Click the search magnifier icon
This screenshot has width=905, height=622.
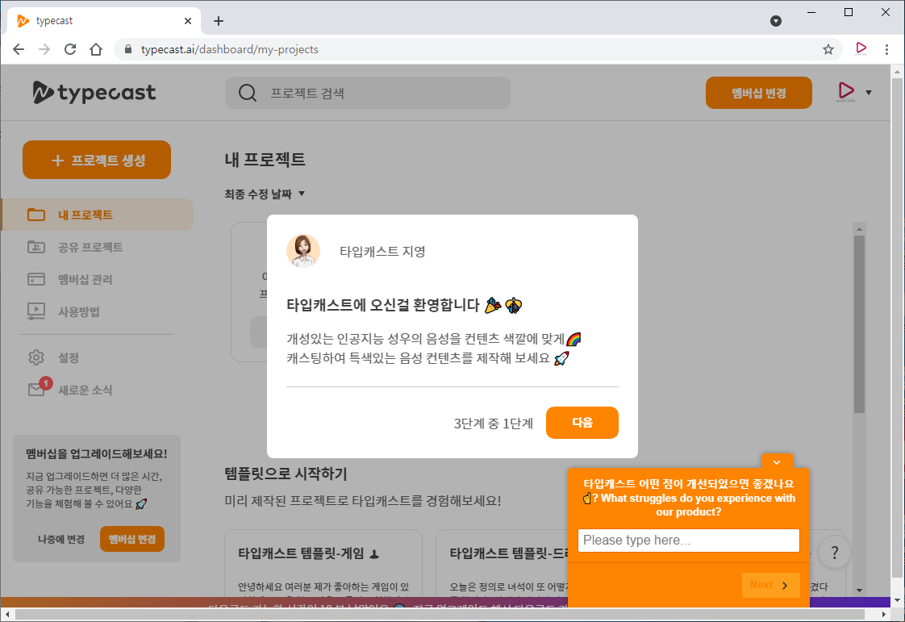pos(247,93)
